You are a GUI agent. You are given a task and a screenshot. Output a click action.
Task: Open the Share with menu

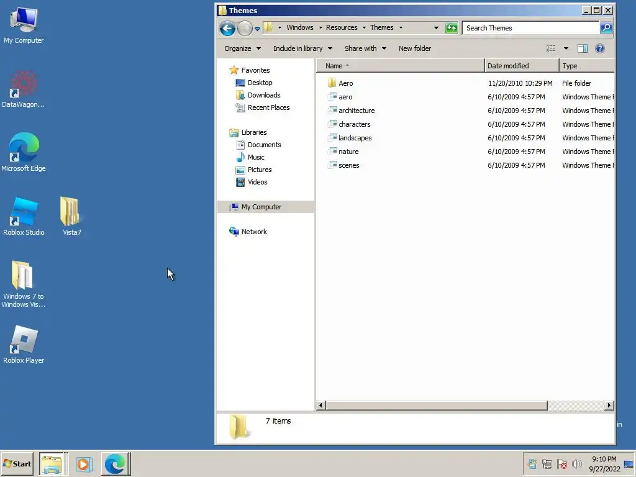[365, 48]
